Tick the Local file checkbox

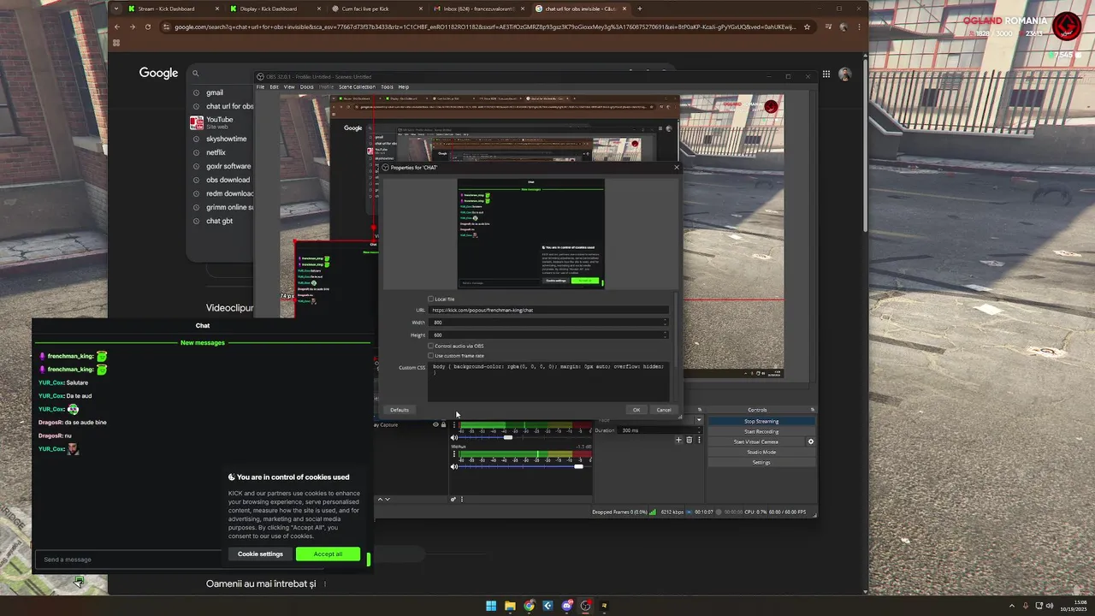[x=430, y=299]
